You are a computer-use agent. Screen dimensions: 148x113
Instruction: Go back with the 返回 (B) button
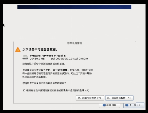(x=110, y=105)
